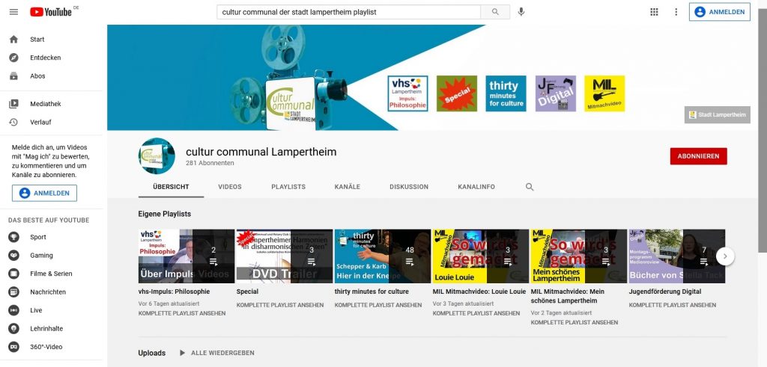767x367 pixels.
Task: Open Abos in sidebar
Action: point(53,76)
